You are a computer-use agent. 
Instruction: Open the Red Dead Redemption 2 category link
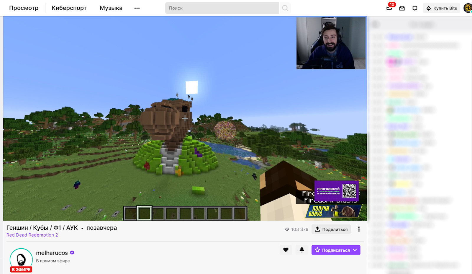pos(32,235)
